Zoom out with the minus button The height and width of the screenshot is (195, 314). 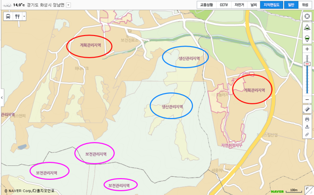tap(307, 100)
